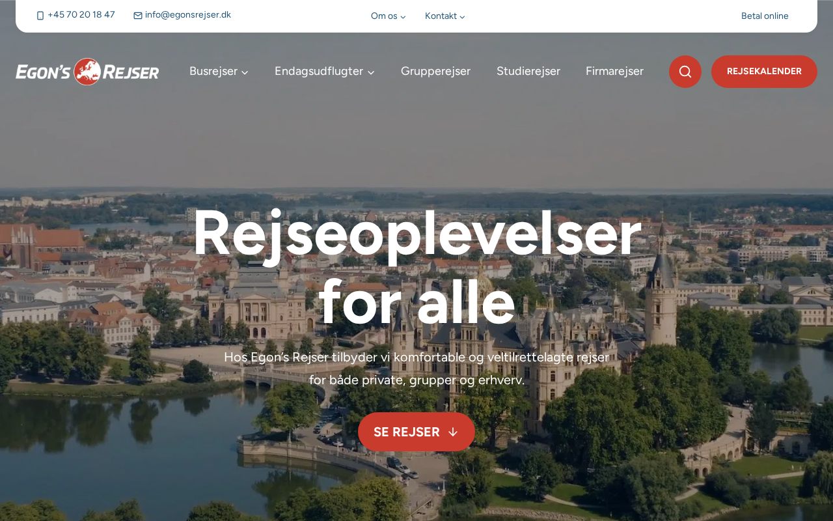
Task: Click the SE REJSER button
Action: tap(416, 432)
